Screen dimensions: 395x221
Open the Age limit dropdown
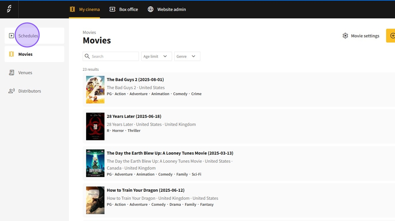click(x=156, y=56)
